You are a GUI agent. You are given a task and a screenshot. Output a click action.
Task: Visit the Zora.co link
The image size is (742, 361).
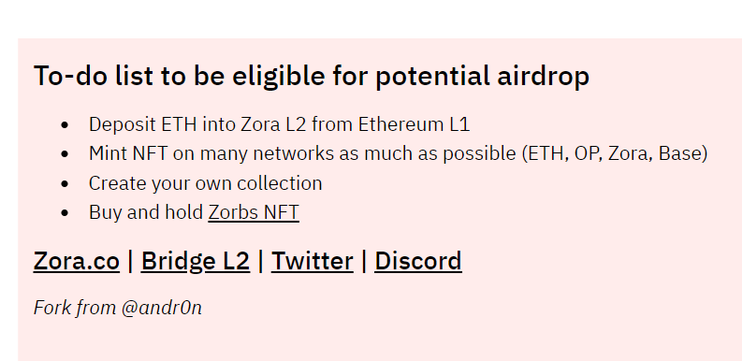click(77, 261)
